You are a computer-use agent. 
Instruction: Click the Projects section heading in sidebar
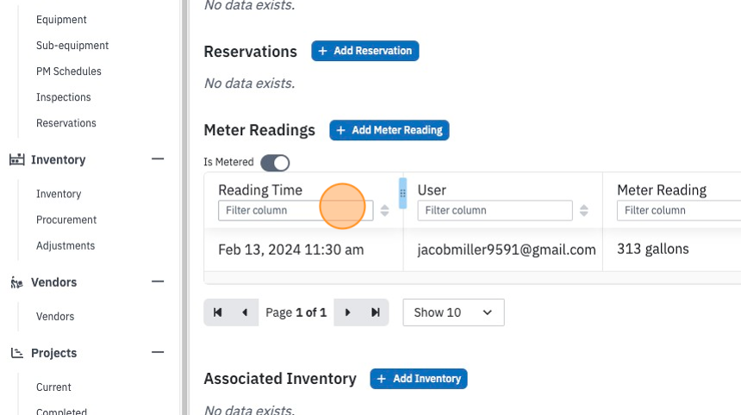[54, 353]
